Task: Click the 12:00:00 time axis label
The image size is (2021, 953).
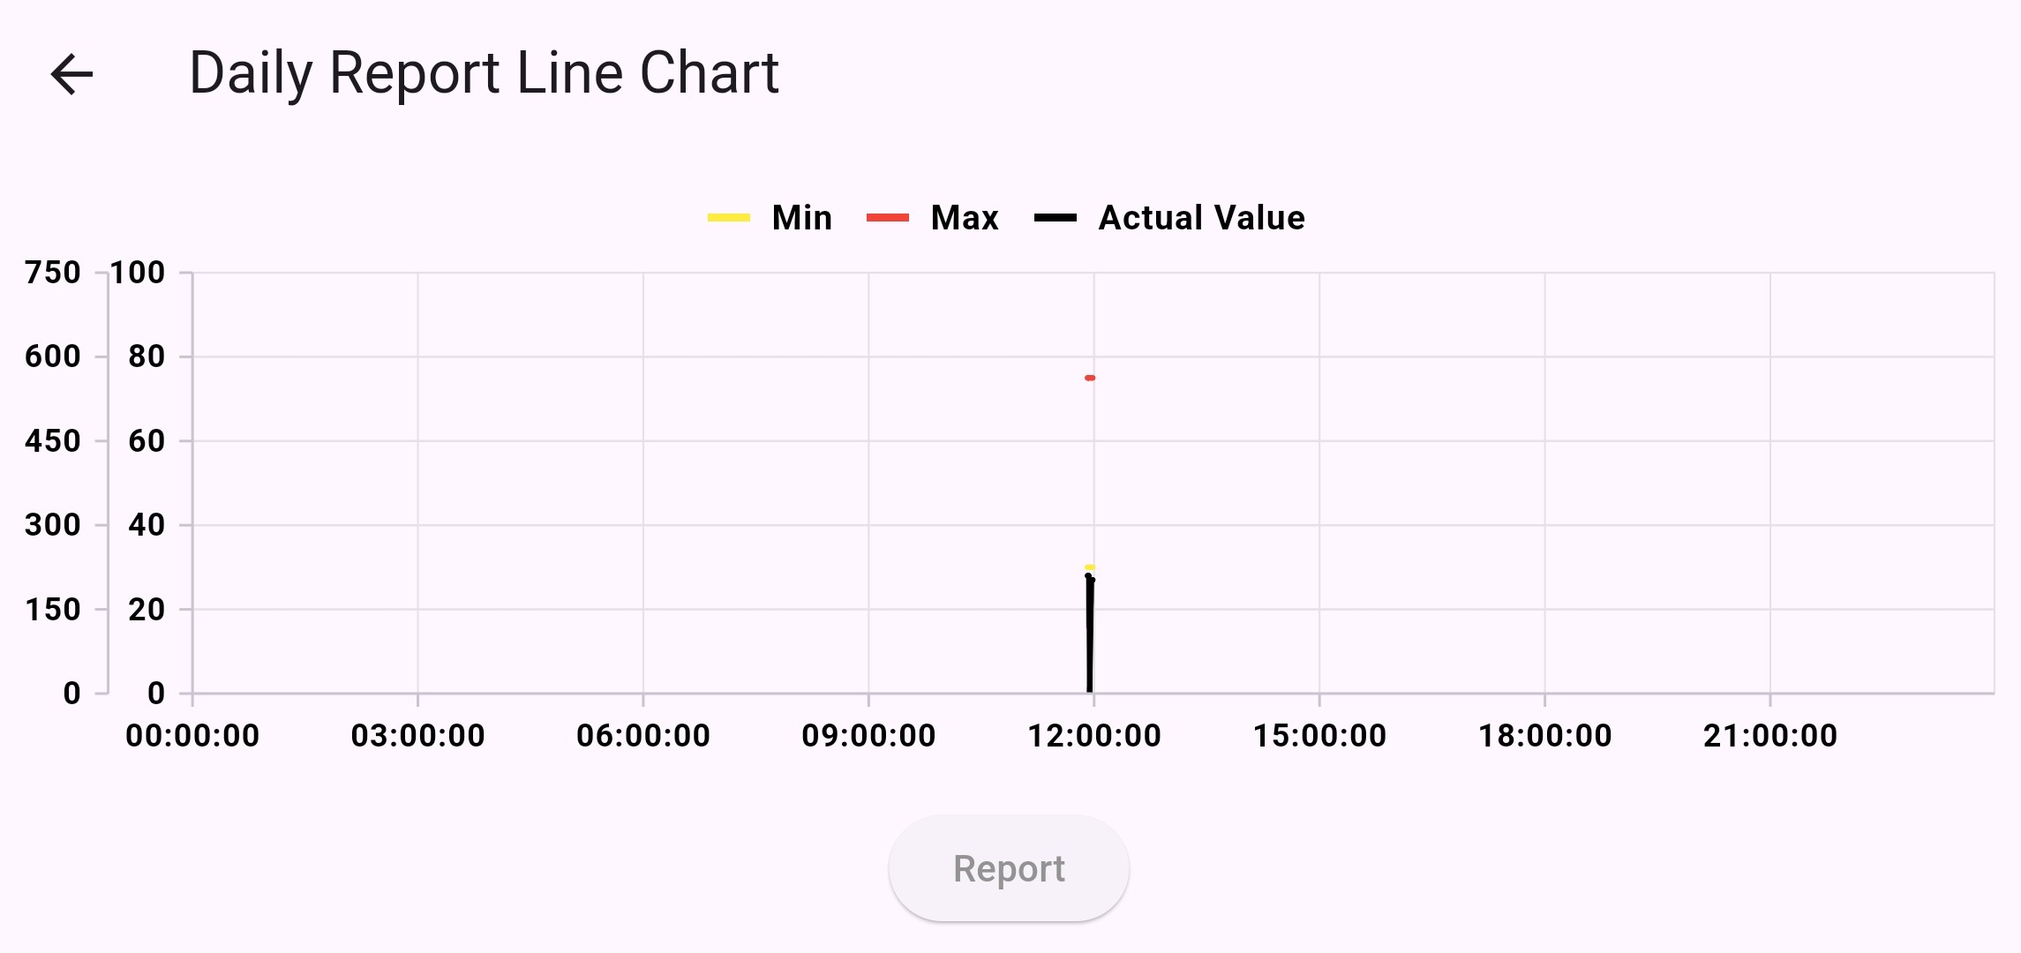Action: coord(1094,736)
